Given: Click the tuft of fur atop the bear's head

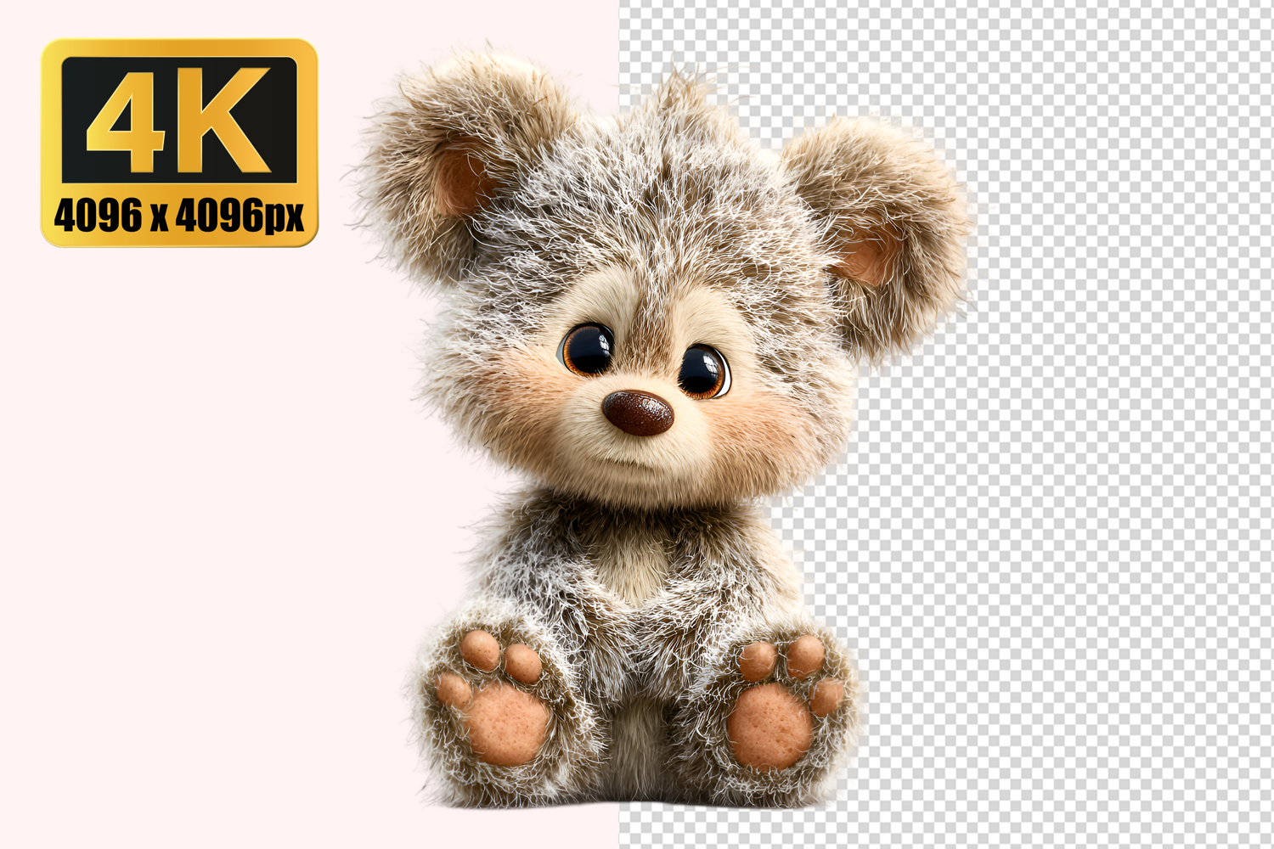Looking at the screenshot, I should tap(679, 92).
